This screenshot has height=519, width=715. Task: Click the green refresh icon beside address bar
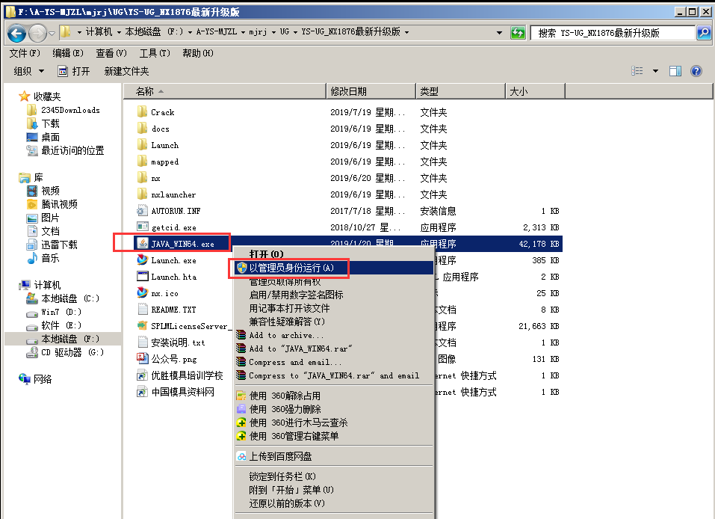click(x=518, y=32)
